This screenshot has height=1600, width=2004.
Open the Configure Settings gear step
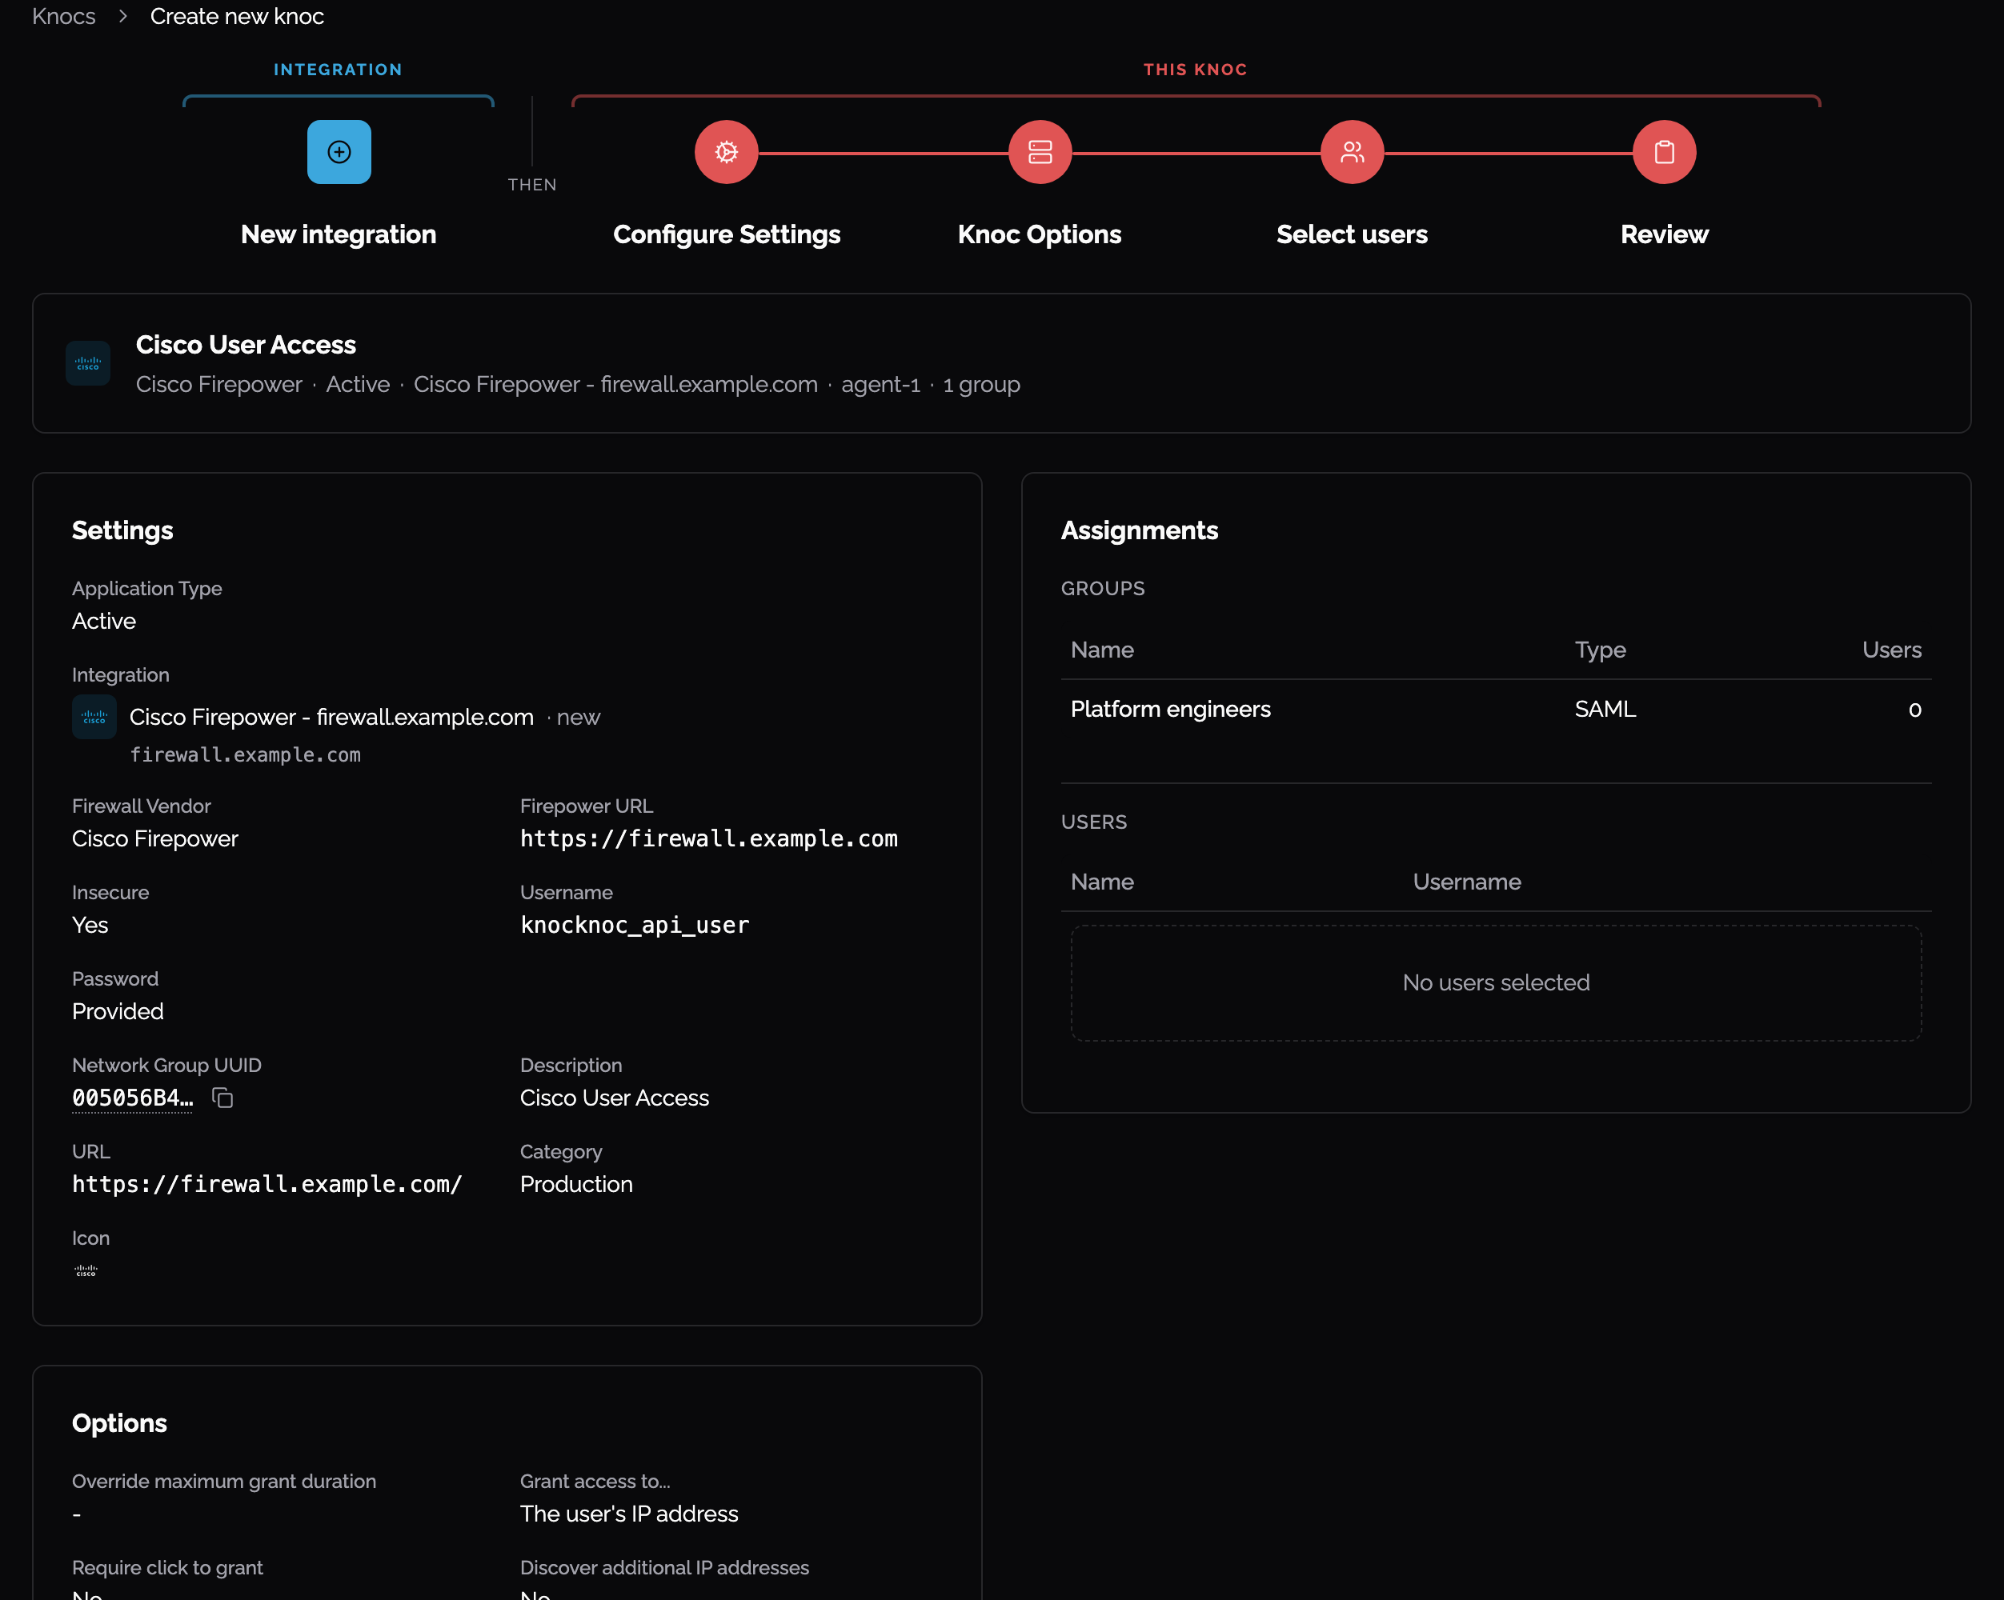click(x=726, y=151)
